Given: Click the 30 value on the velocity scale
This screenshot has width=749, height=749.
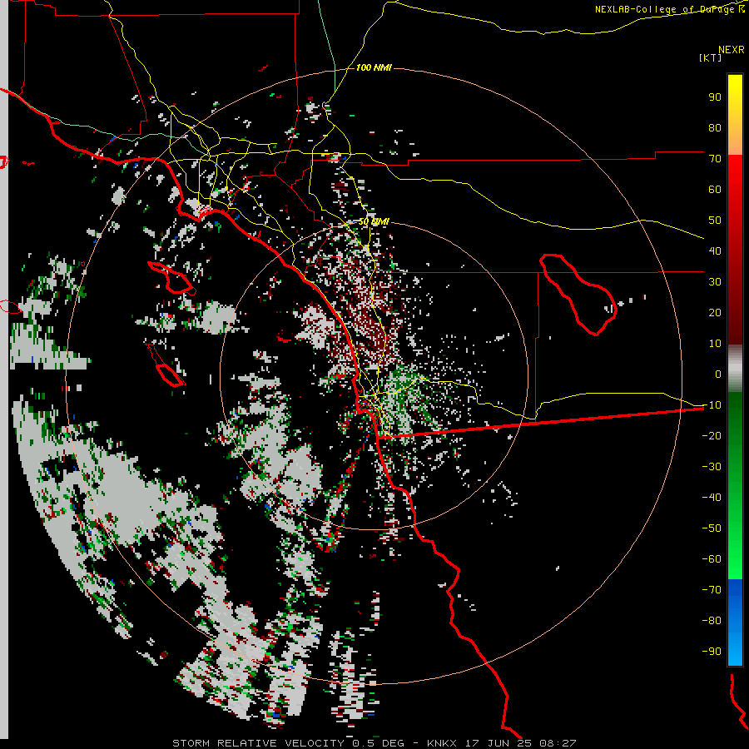Looking at the screenshot, I should click(x=715, y=282).
